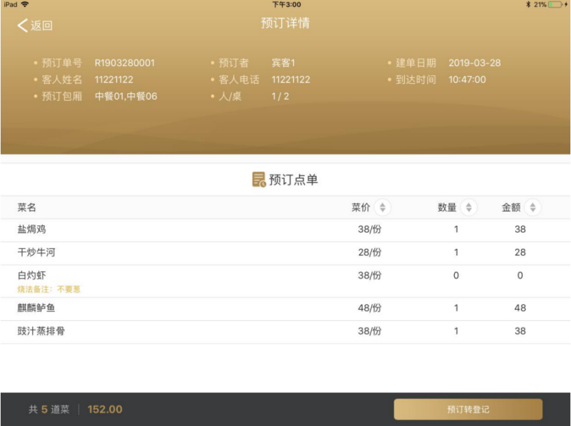Click the 菜名 column header

coord(27,208)
